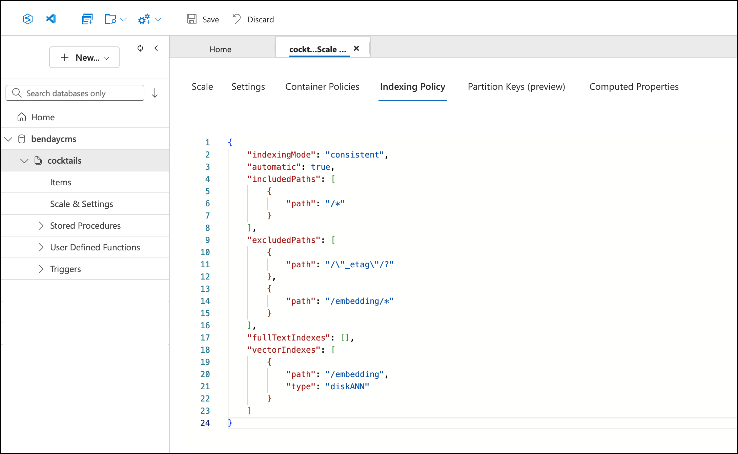This screenshot has width=738, height=454.
Task: Switch to the Computed Properties tab
Action: (x=633, y=87)
